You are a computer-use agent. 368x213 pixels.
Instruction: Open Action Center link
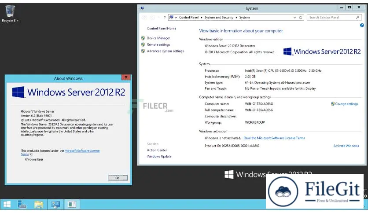(x=157, y=150)
